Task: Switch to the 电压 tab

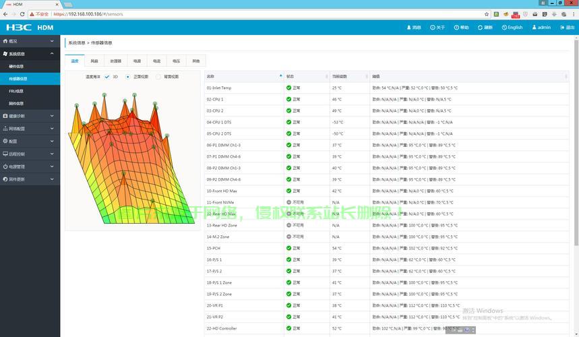Action: coord(176,61)
